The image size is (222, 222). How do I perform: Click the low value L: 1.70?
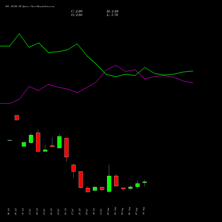point(112,15)
